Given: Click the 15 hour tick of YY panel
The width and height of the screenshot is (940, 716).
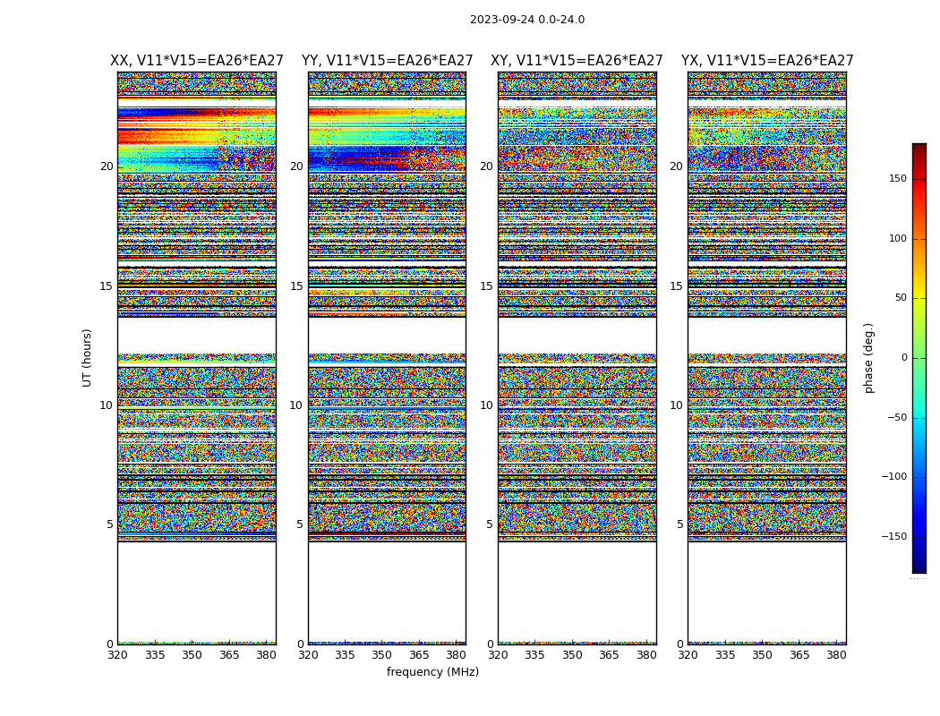Looking at the screenshot, I should click(296, 286).
